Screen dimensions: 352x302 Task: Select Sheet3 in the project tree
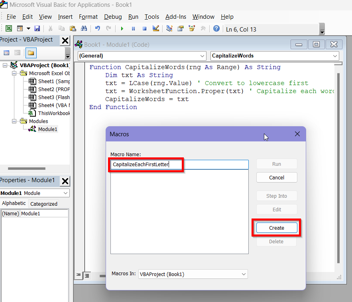click(x=49, y=97)
